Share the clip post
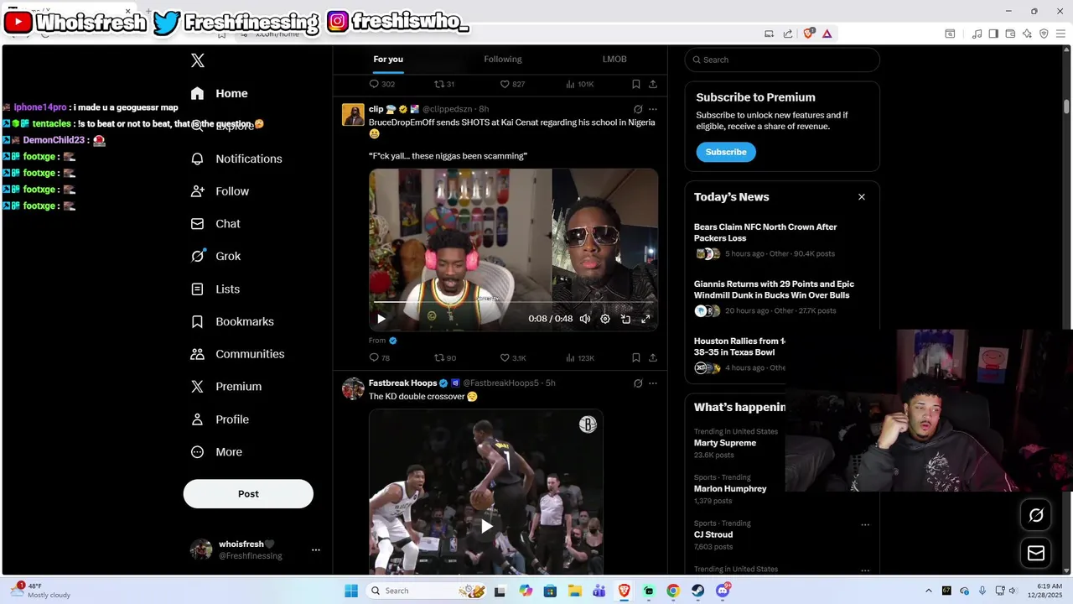The image size is (1073, 604). tap(653, 357)
